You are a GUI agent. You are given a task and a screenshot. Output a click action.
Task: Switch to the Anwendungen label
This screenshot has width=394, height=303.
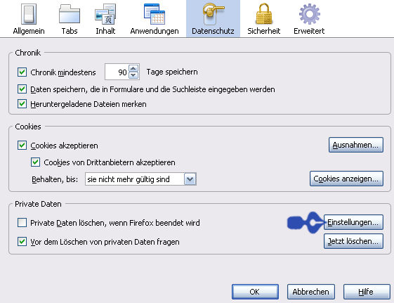coord(155,31)
